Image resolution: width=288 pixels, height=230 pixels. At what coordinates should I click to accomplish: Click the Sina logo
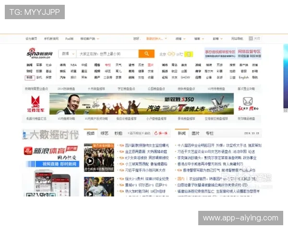(x=40, y=53)
